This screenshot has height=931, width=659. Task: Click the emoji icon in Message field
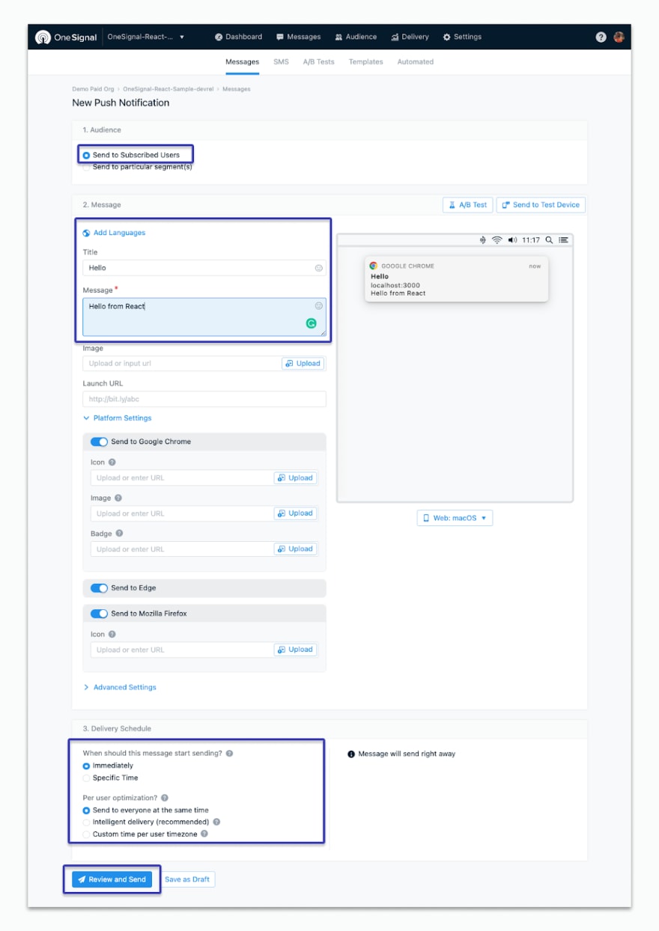pyautogui.click(x=319, y=305)
